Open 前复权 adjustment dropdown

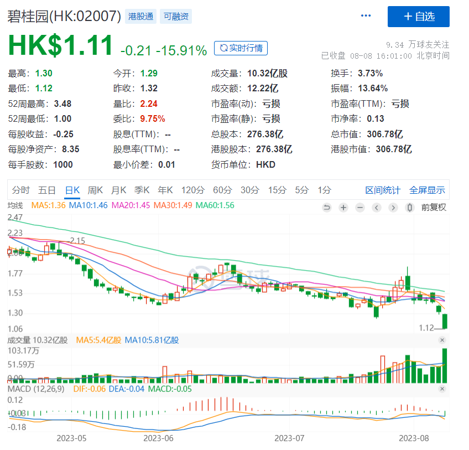(434, 207)
